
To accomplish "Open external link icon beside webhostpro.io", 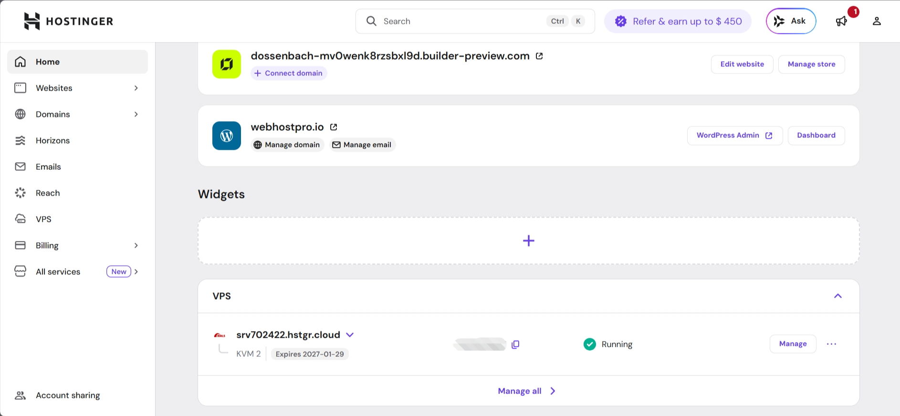I will point(334,127).
